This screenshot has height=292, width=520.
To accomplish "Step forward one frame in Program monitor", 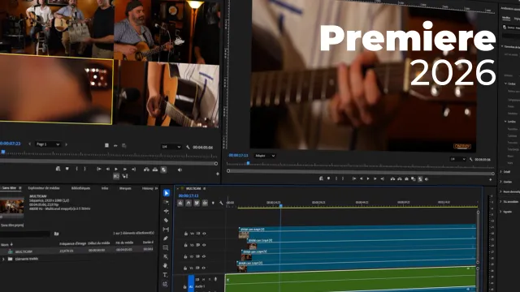I will tap(375, 178).
